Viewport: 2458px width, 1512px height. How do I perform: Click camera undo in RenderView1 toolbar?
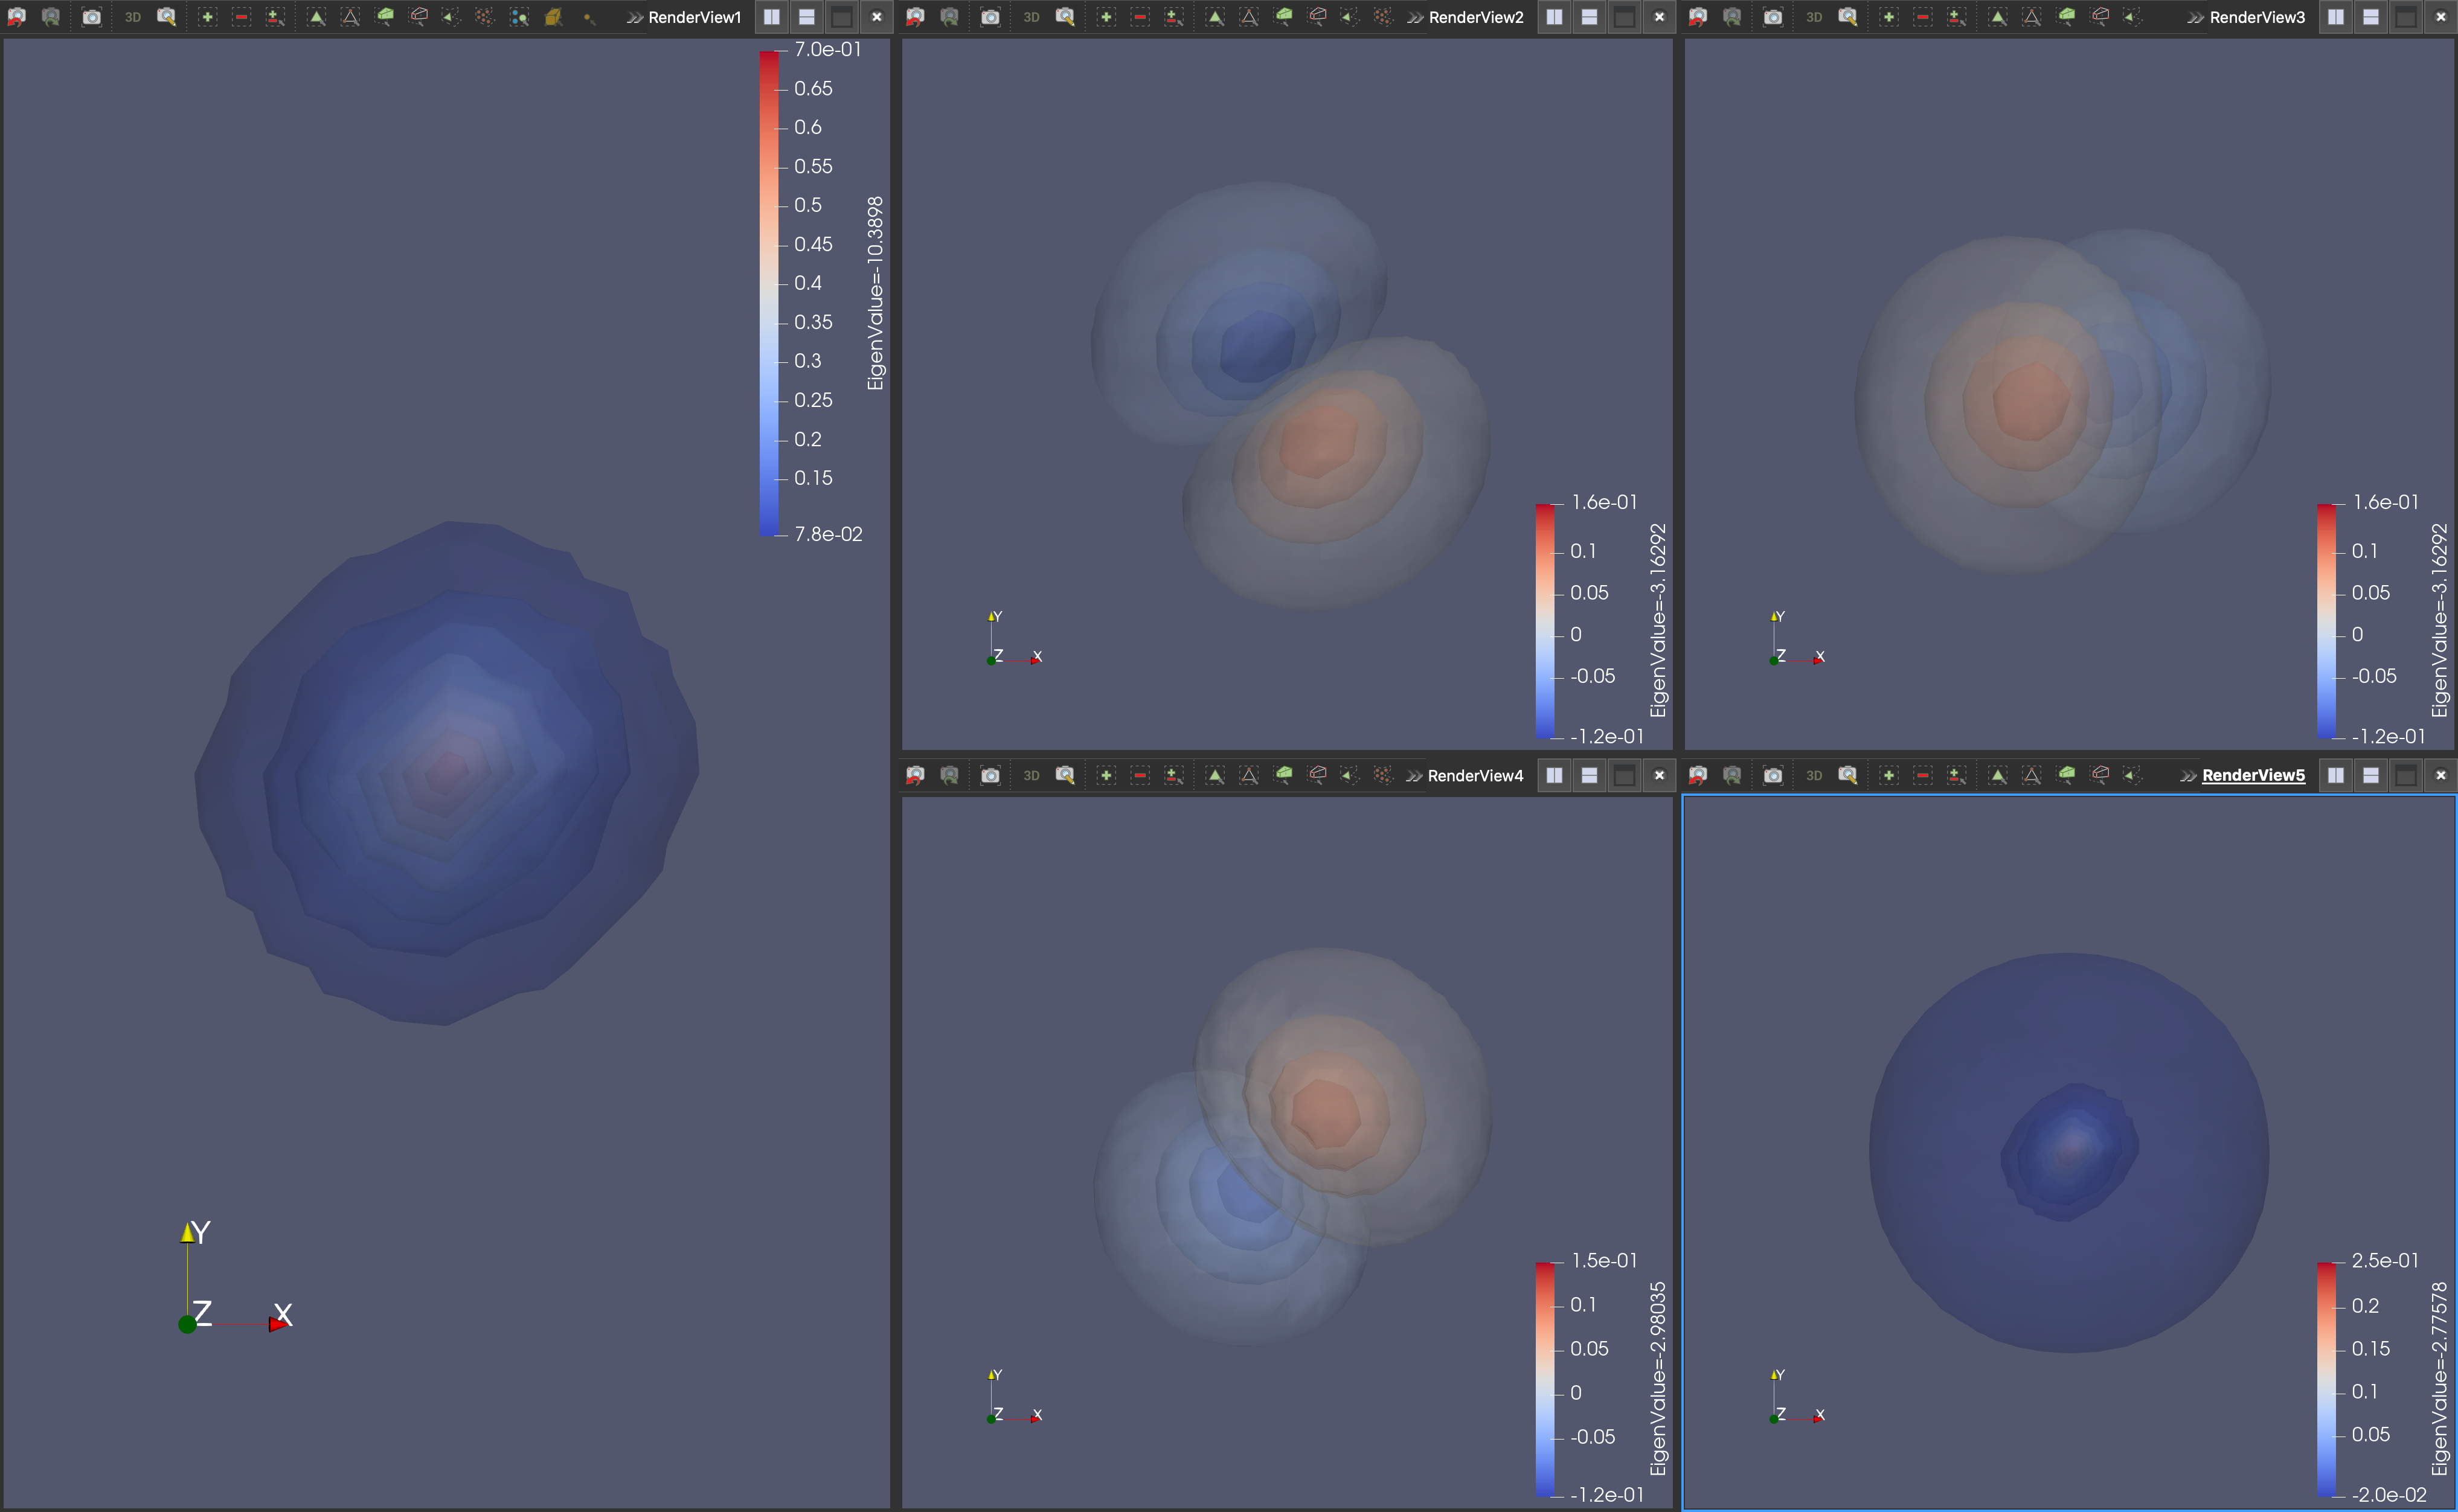tap(16, 17)
